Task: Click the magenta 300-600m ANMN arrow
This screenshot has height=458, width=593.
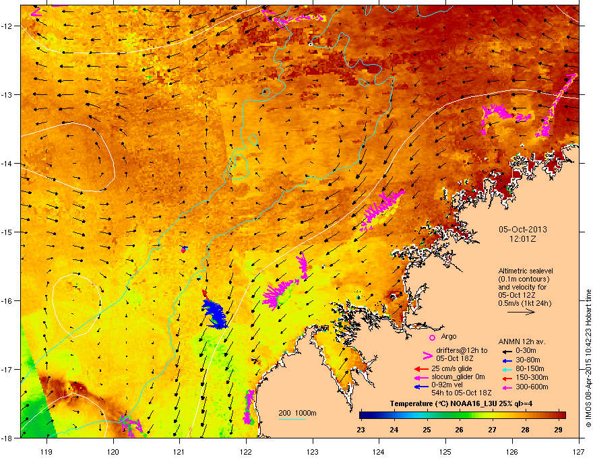Action: click(x=506, y=388)
